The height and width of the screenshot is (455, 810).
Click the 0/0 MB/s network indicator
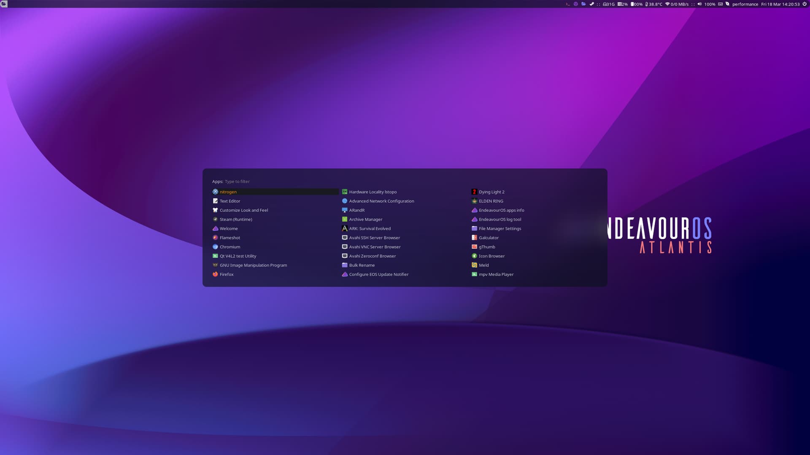[677, 4]
